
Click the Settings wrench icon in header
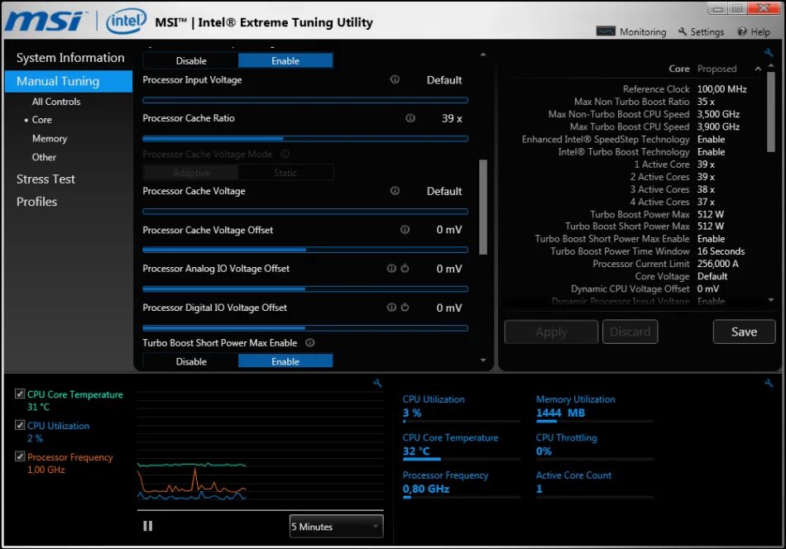683,31
